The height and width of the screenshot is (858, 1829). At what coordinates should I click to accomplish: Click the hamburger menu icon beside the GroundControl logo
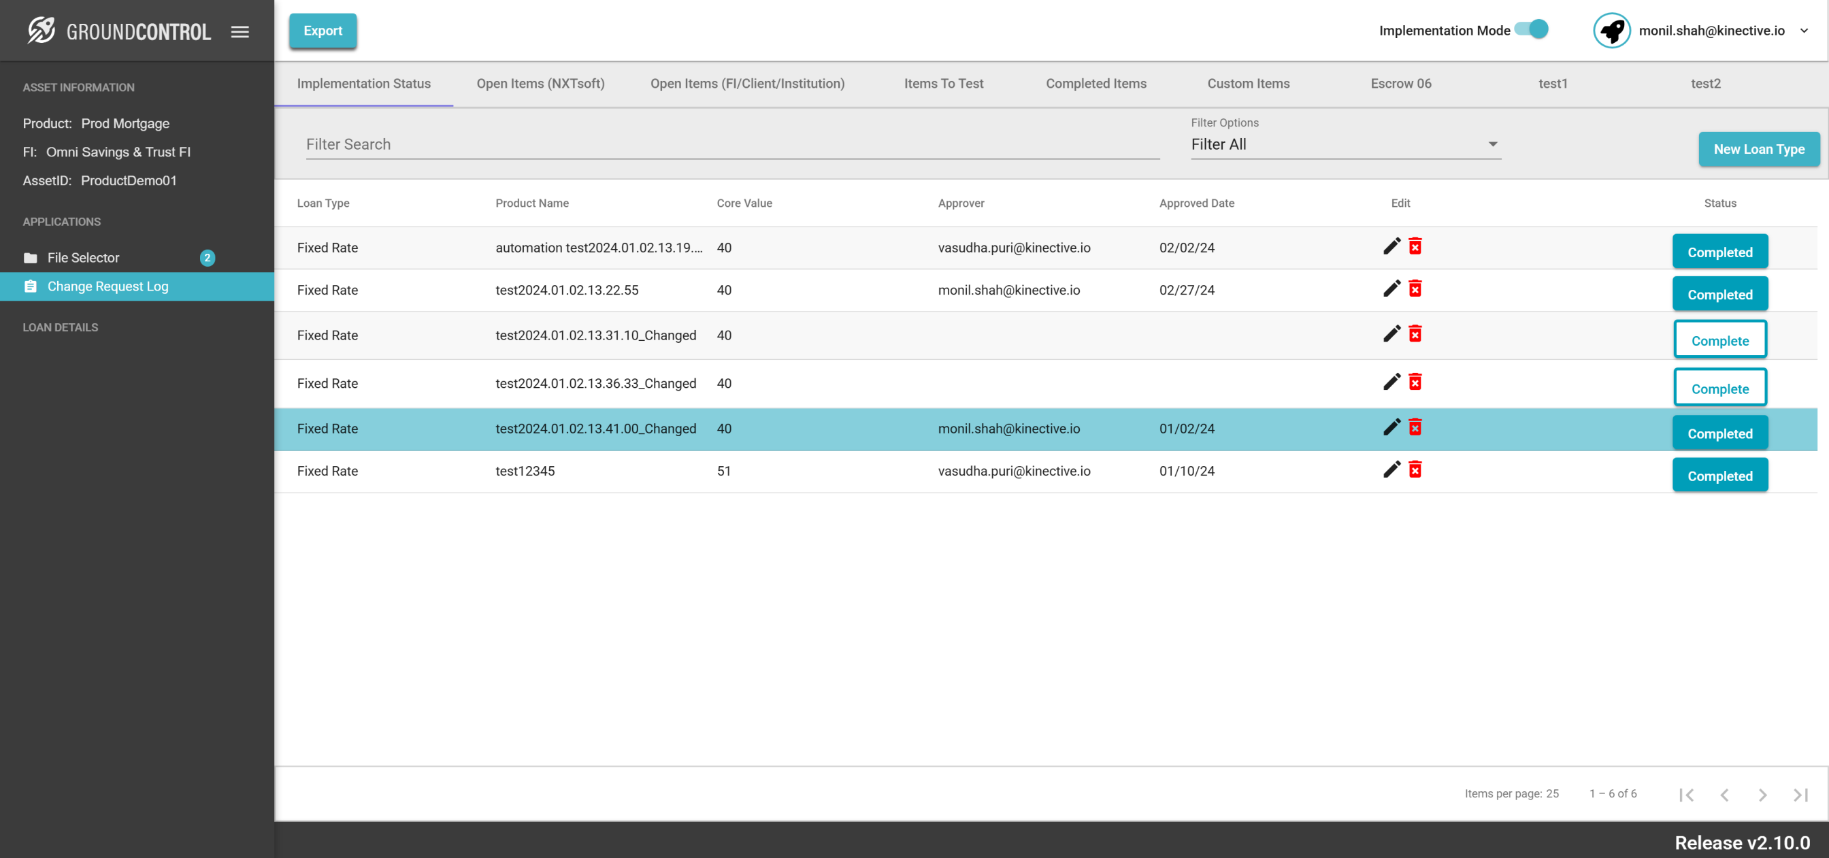(240, 32)
